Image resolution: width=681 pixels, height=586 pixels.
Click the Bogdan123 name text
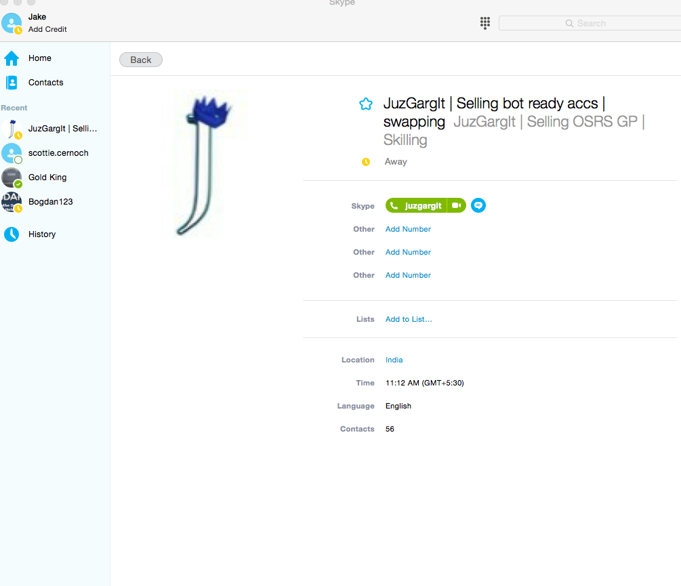click(x=50, y=202)
